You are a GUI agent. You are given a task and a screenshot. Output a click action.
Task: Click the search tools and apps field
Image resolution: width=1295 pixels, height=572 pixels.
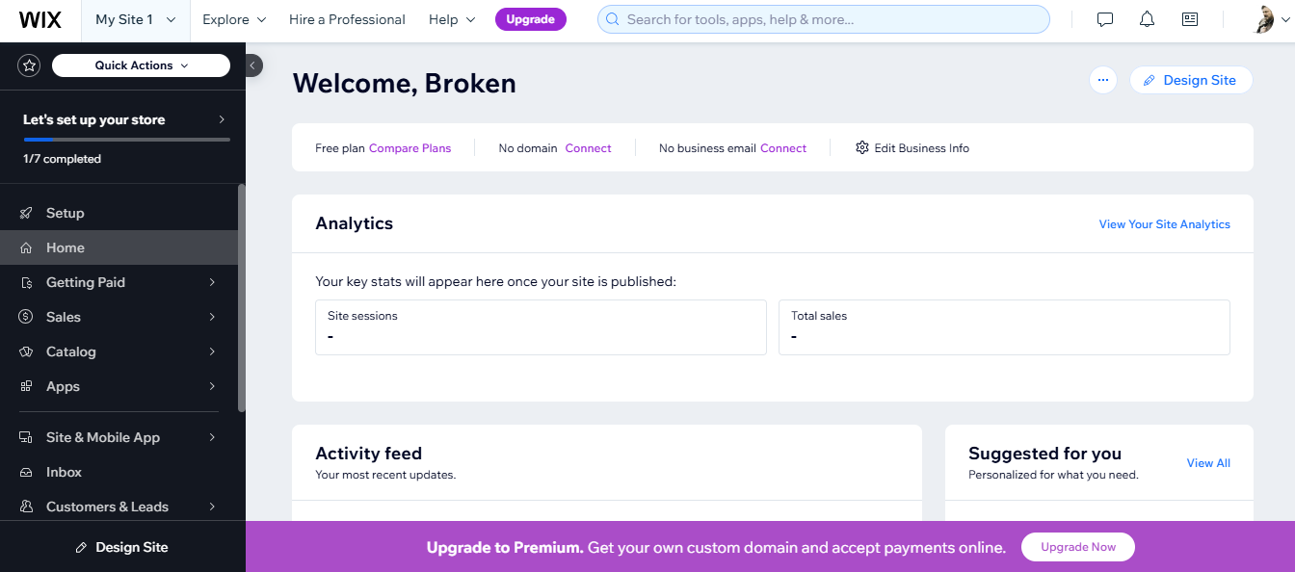pyautogui.click(x=823, y=19)
